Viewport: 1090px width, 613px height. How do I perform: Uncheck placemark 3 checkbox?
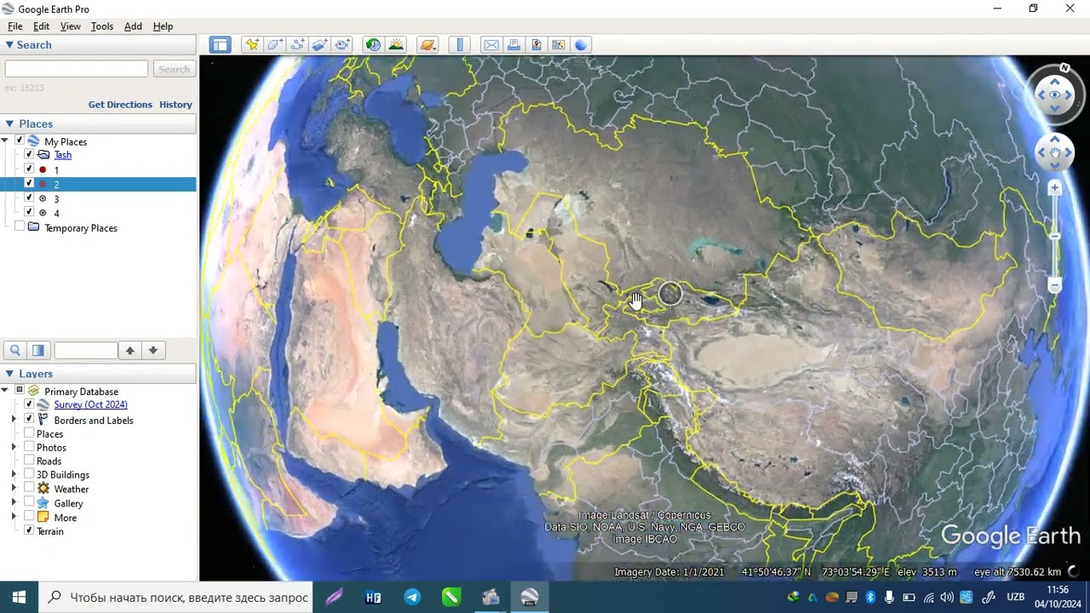click(30, 198)
